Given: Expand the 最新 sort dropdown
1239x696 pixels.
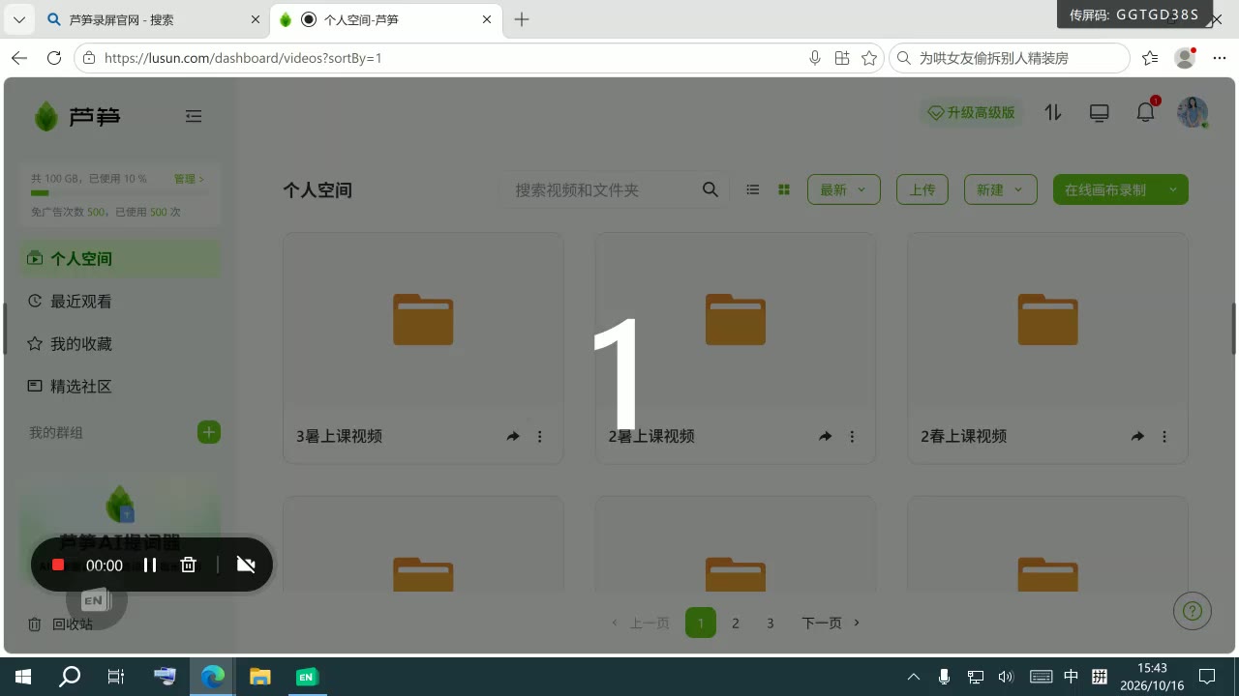Looking at the screenshot, I should click(x=844, y=189).
